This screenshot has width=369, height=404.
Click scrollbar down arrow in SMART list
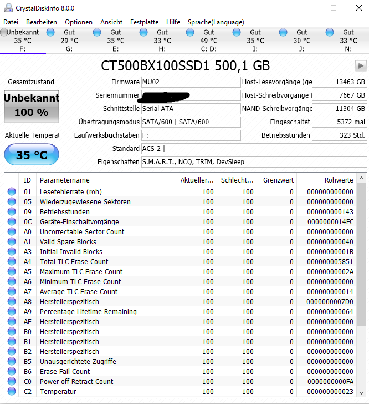tap(362, 393)
